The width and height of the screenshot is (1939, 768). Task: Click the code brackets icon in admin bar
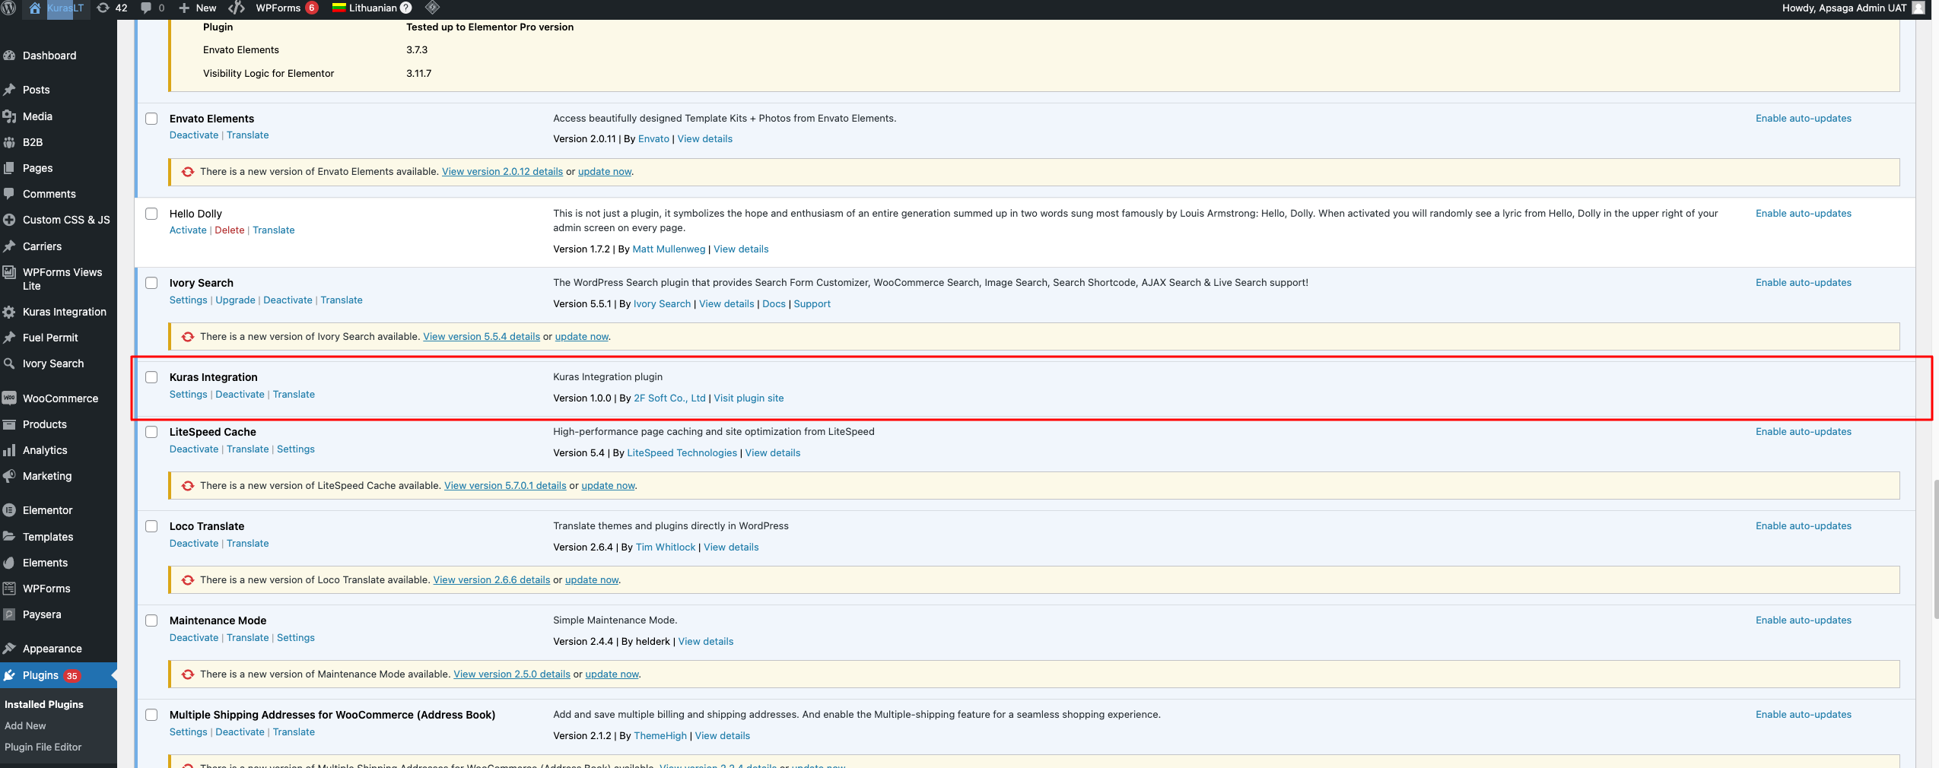237,8
